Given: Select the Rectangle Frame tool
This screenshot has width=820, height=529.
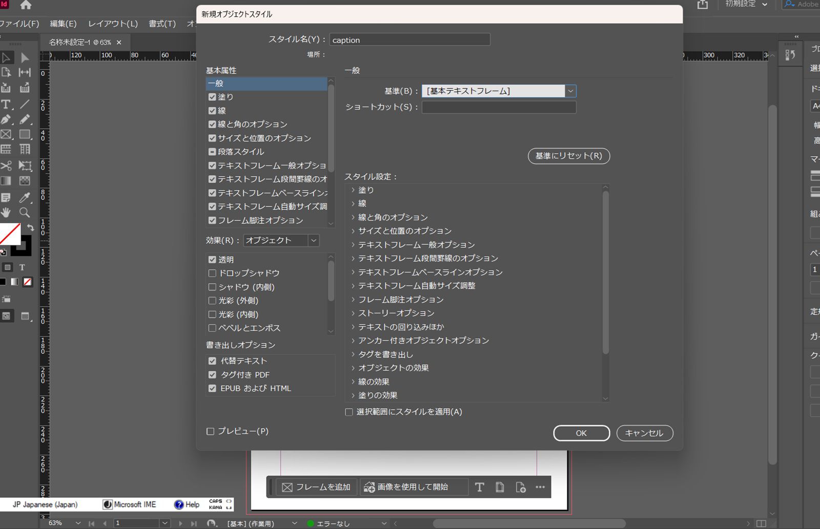Looking at the screenshot, I should coord(7,135).
